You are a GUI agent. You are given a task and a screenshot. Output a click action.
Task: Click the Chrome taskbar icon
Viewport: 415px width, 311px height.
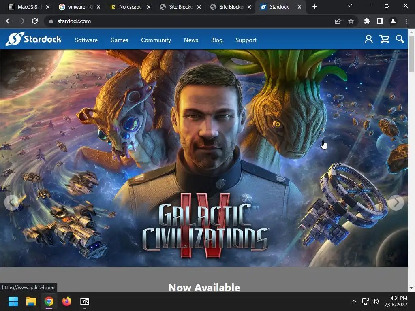[49, 301]
